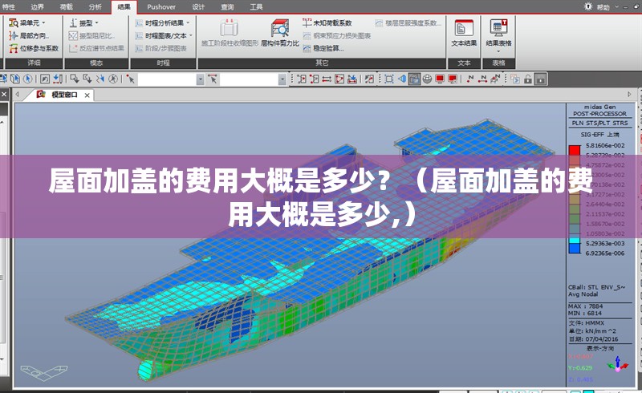Open the 分析 ribbon tab
Screen dimensions: 642x393
pyautogui.click(x=95, y=6)
